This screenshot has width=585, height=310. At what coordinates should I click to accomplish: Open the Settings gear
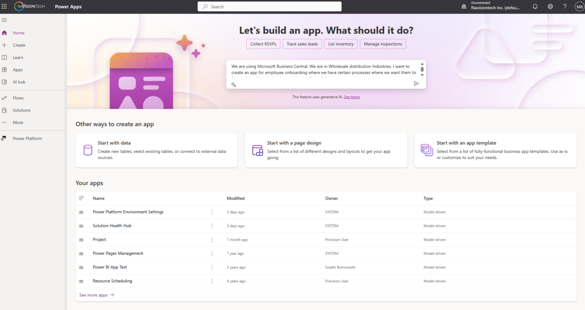click(550, 6)
